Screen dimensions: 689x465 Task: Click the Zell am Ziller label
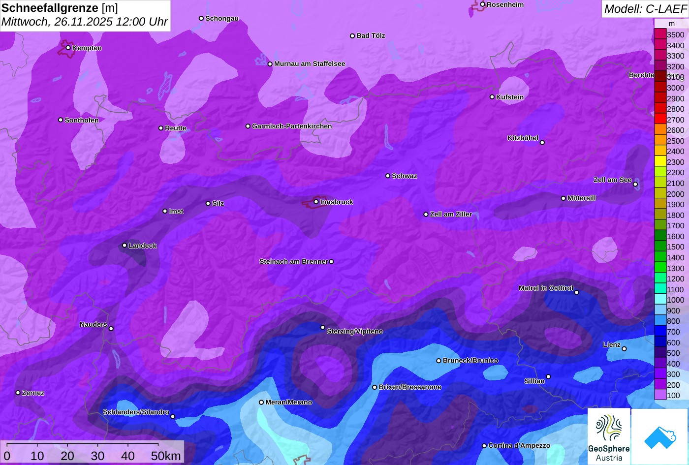pyautogui.click(x=451, y=215)
